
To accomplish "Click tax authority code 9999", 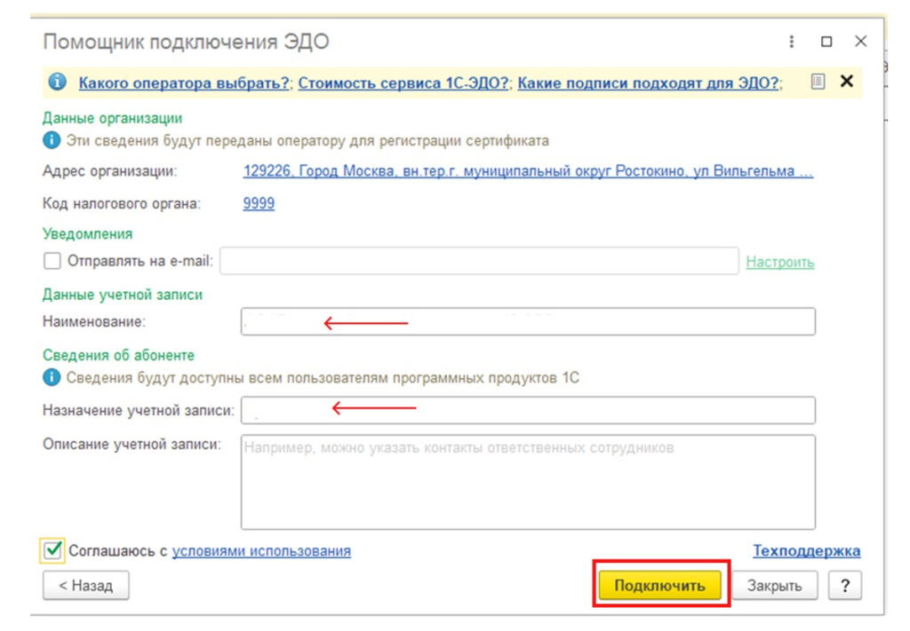I will pos(259,203).
